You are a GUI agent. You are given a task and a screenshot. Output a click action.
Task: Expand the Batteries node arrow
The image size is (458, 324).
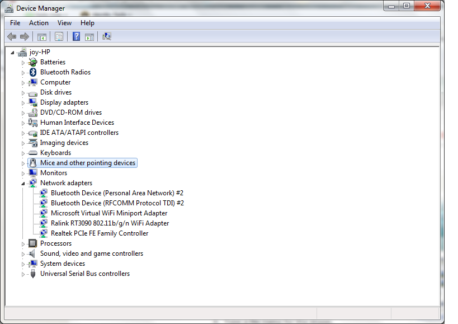pos(23,63)
